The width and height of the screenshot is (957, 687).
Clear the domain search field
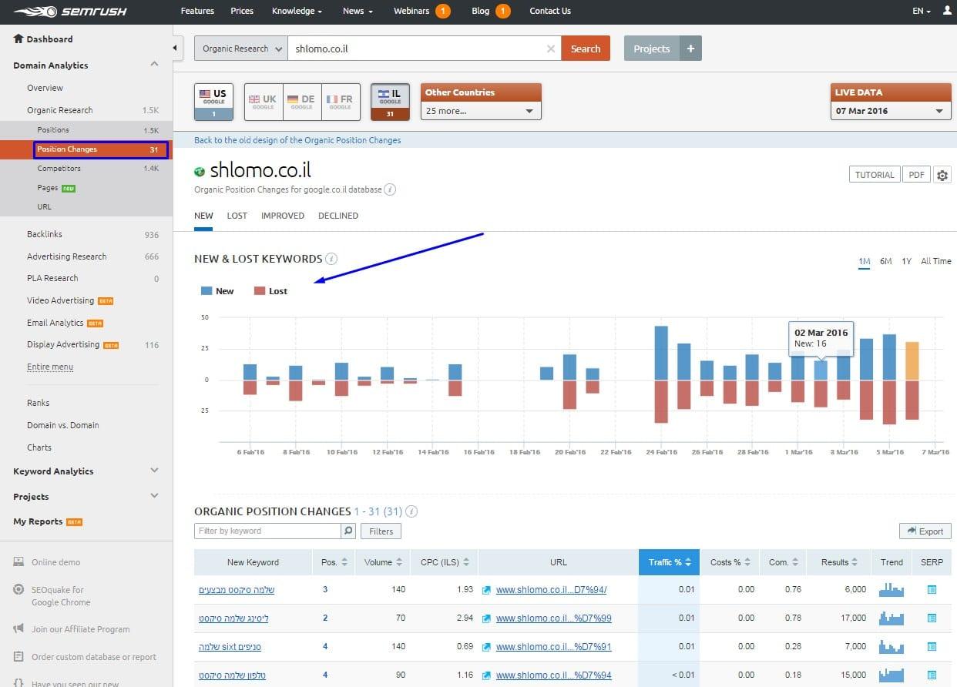pos(550,49)
